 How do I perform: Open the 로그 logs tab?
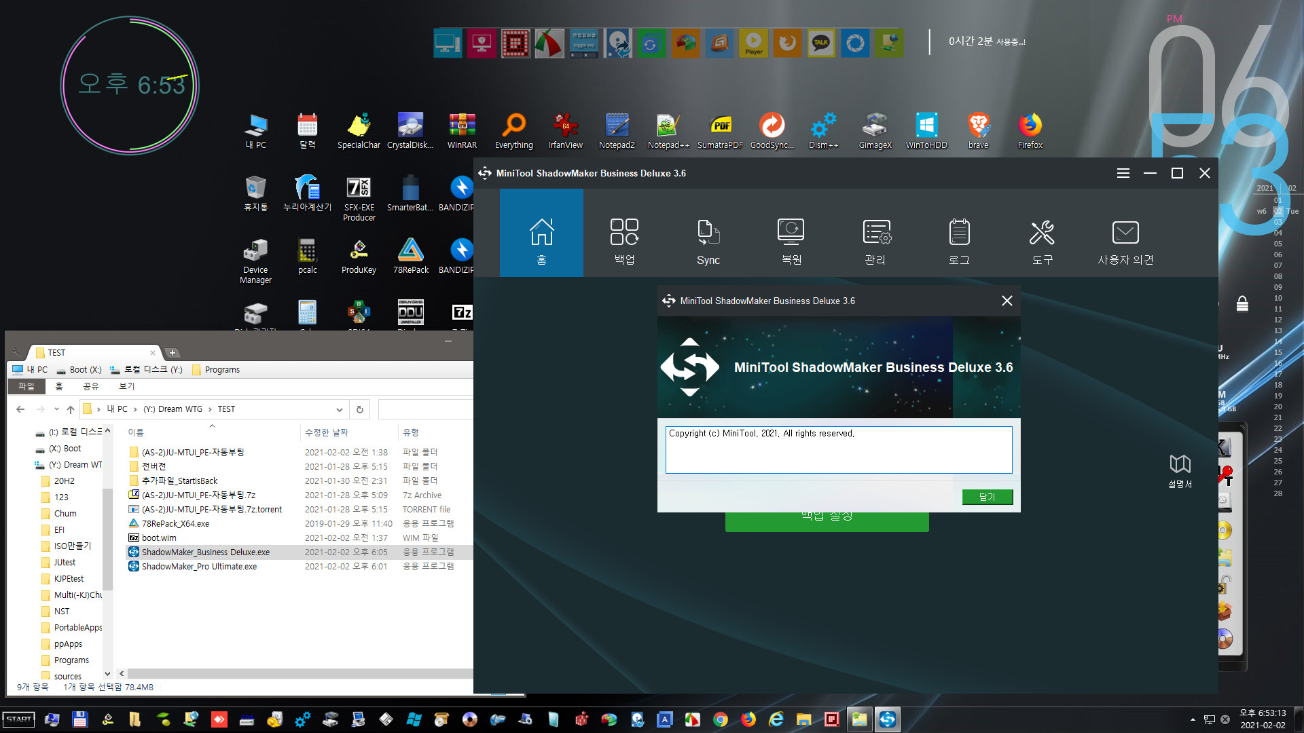point(958,241)
